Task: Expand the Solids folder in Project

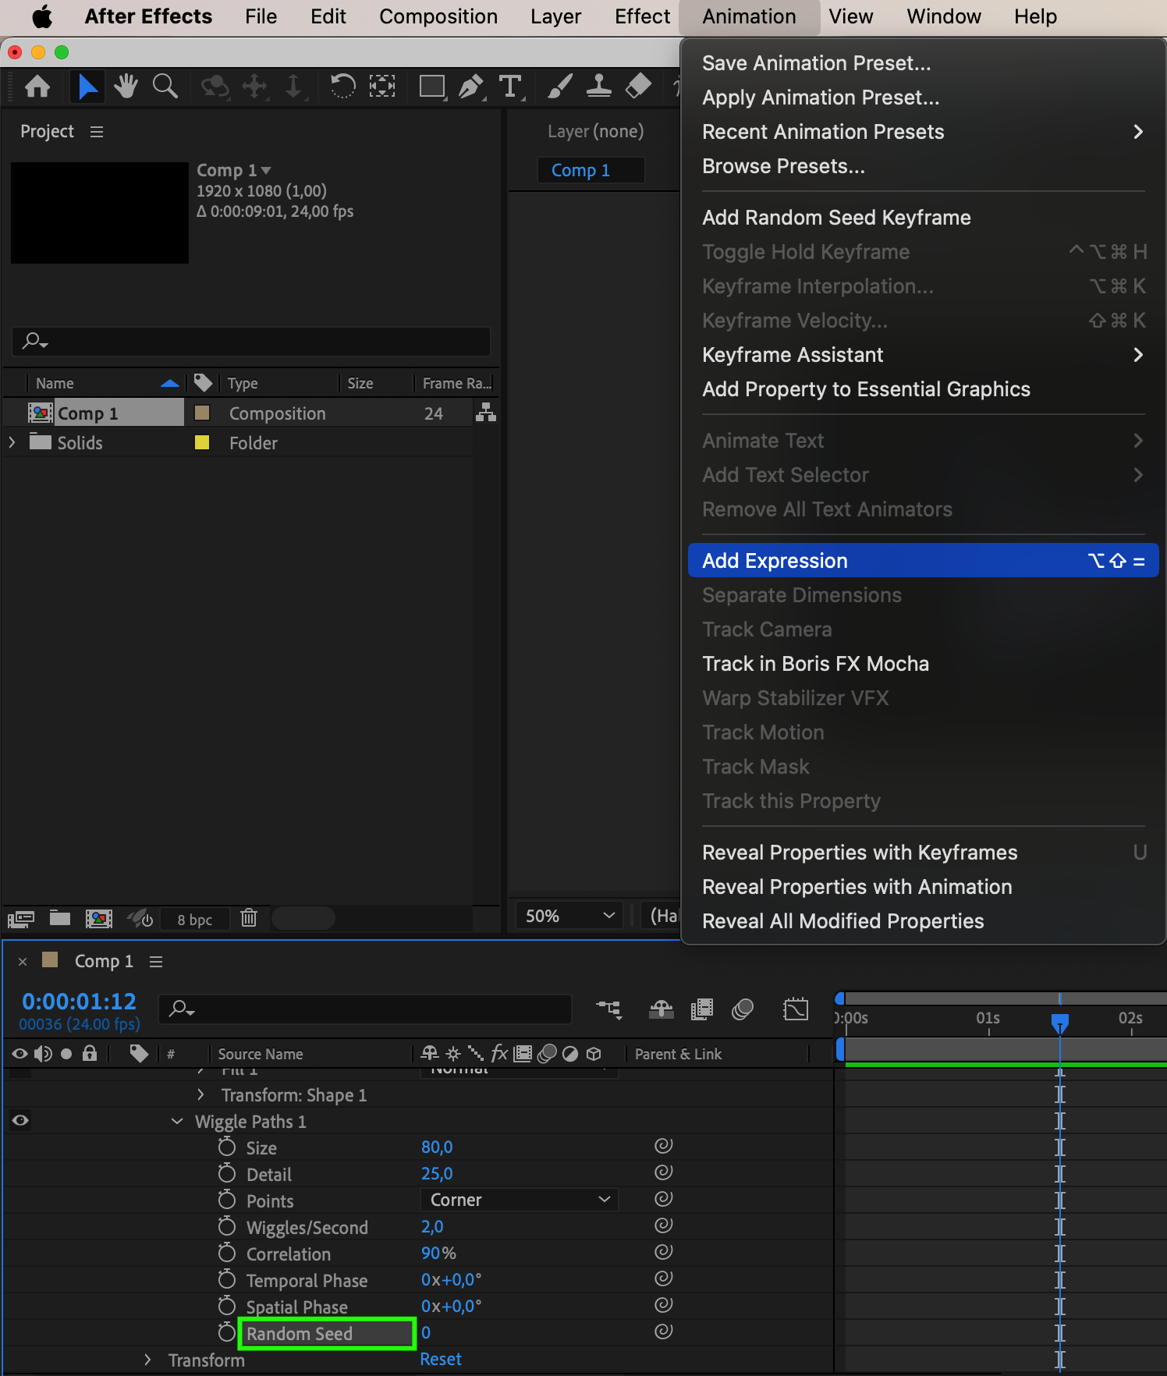Action: pos(12,442)
